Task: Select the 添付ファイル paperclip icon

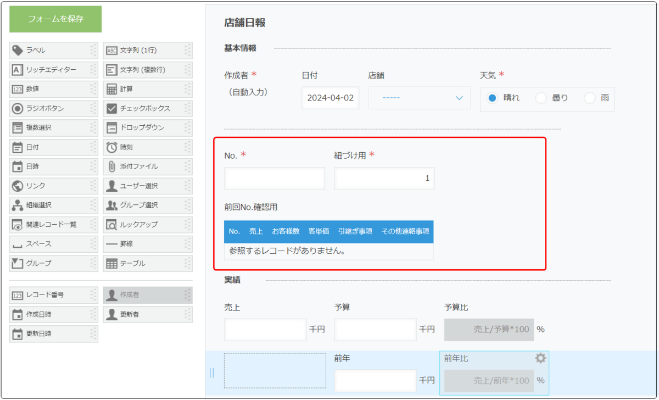Action: [x=111, y=166]
